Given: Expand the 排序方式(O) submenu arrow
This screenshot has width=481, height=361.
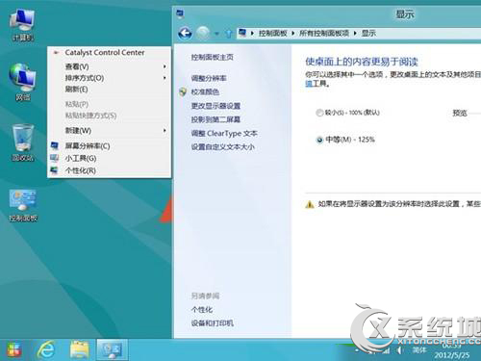Looking at the screenshot, I should [x=165, y=78].
